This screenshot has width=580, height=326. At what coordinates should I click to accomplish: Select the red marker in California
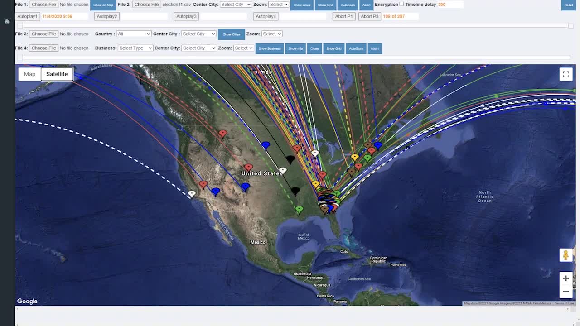point(203,185)
